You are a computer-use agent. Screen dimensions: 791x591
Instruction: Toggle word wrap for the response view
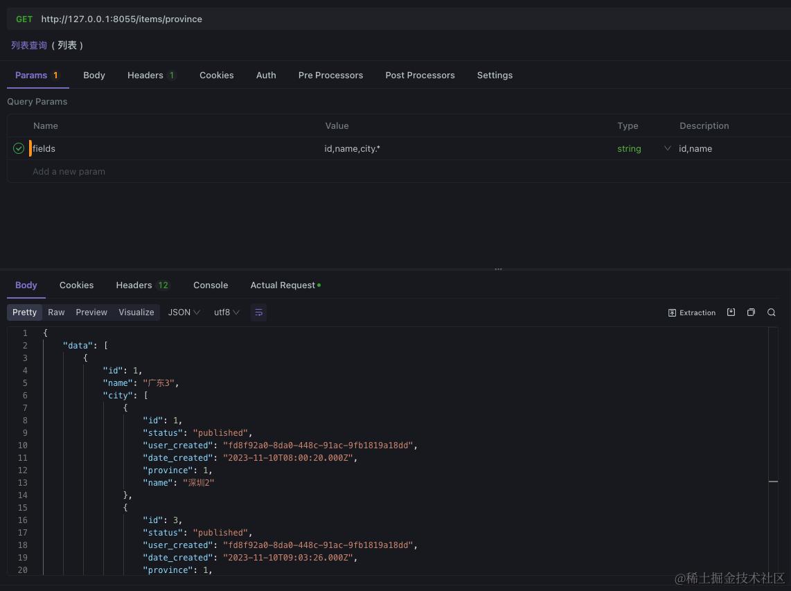258,312
